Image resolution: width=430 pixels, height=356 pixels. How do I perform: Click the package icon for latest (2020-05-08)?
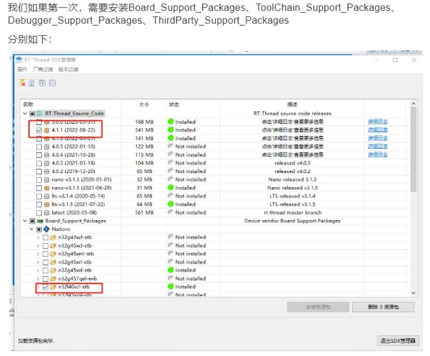tap(46, 213)
